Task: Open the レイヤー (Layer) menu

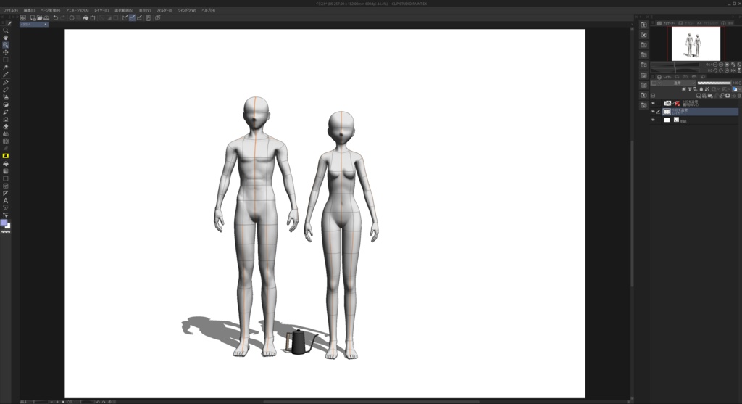Action: coord(101,10)
